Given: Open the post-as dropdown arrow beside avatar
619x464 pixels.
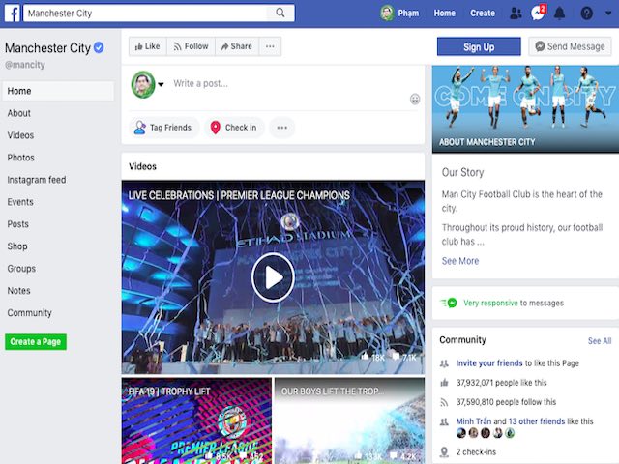Looking at the screenshot, I should coord(161,84).
